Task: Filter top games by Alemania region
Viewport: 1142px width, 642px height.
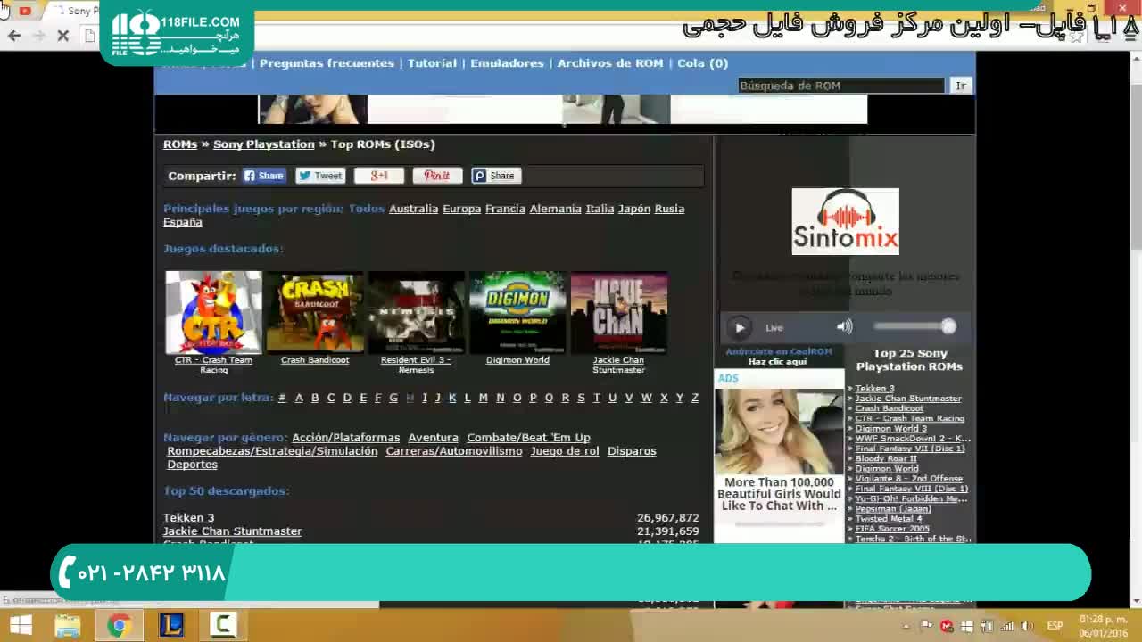Action: [x=555, y=209]
